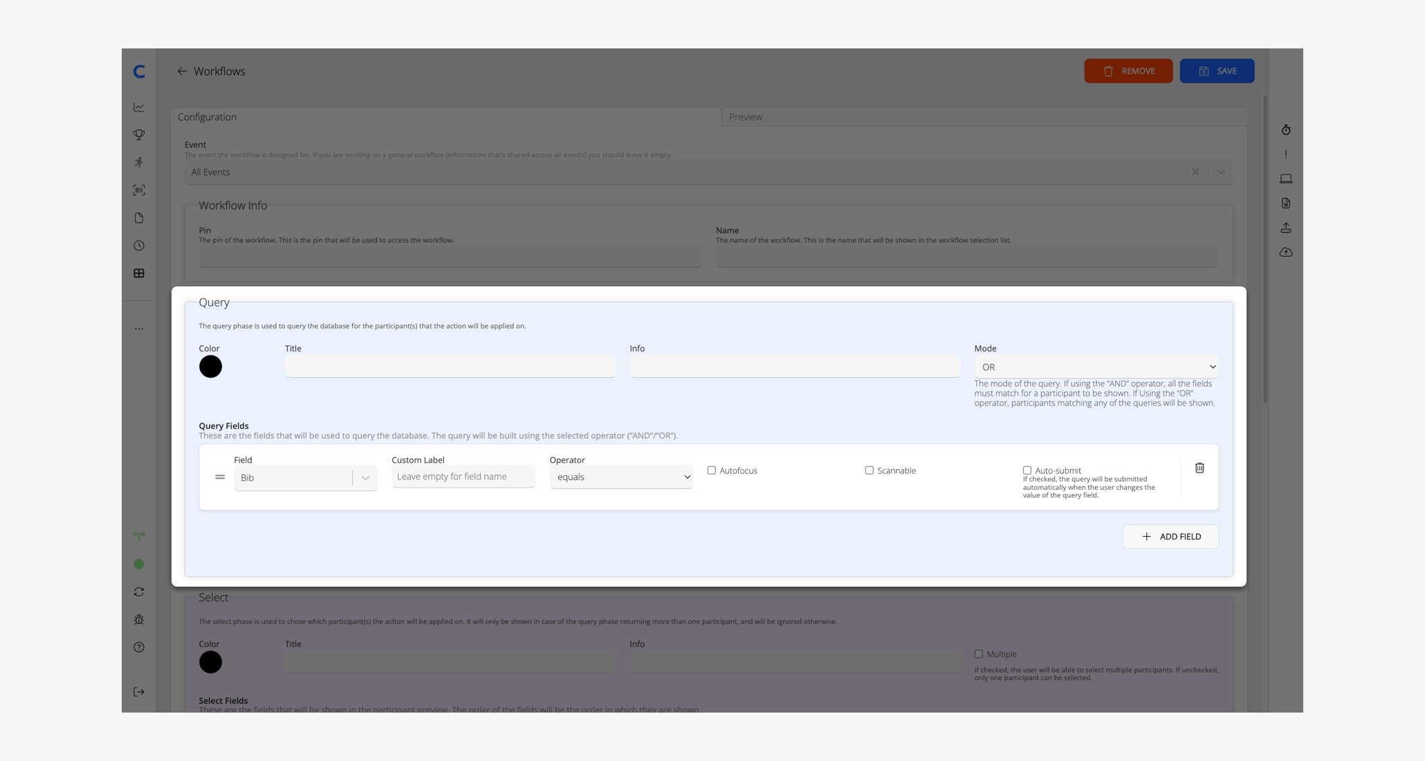Open the exclamation alert icon in right sidebar
This screenshot has height=761, width=1425.
coord(1286,154)
